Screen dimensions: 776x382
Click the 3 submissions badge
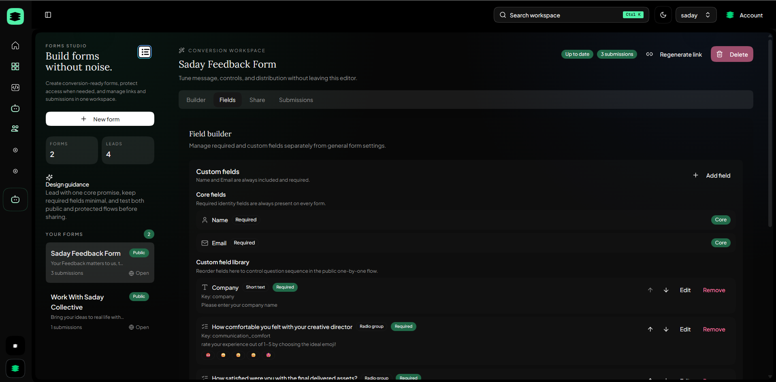[617, 54]
